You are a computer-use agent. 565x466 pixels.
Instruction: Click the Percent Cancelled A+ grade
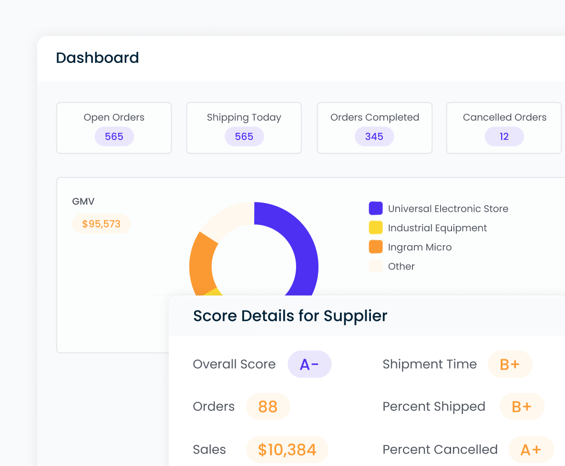pos(531,450)
